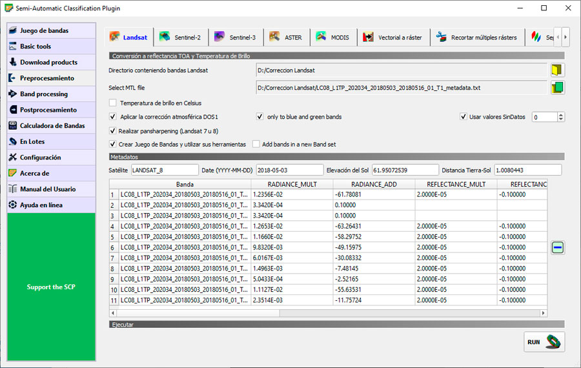This screenshot has width=581, height=368.
Task: Toggle Usar valores SinDatos checkbox
Action: pyautogui.click(x=463, y=117)
